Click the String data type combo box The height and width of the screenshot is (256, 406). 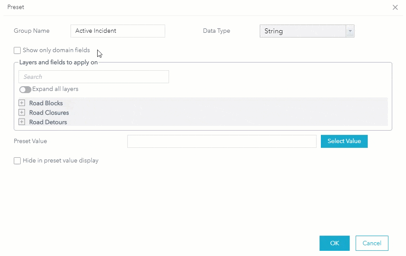303,31
